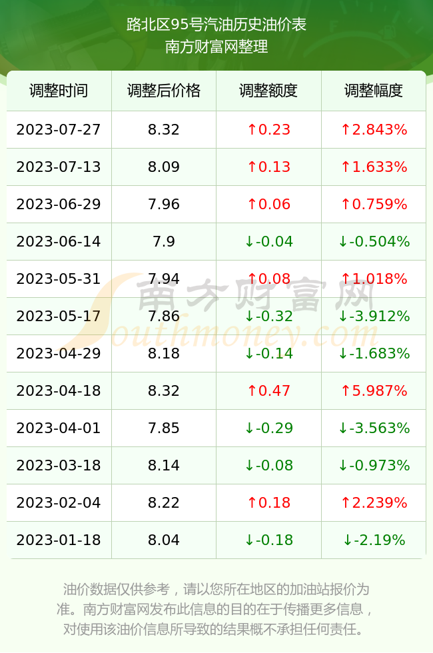Select the 2023-06-14 date cell
Image resolution: width=433 pixels, height=653 pixels.
point(59,241)
